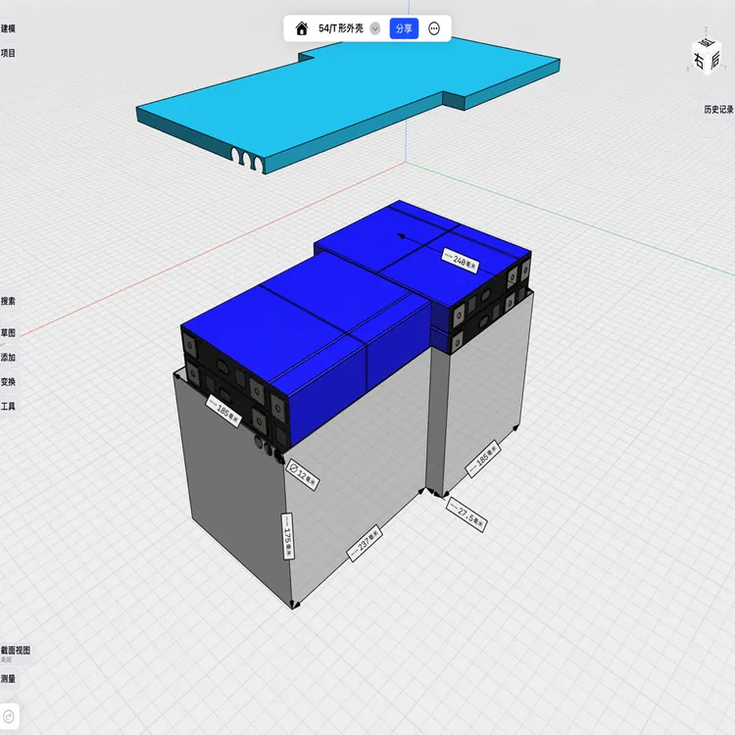Open the 搜索 search tool
735x735 pixels.
[x=8, y=302]
